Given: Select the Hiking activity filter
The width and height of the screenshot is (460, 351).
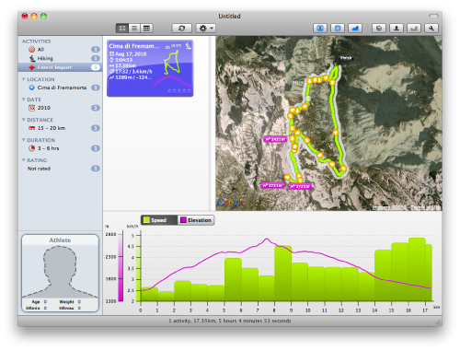Looking at the screenshot, I should click(x=60, y=58).
